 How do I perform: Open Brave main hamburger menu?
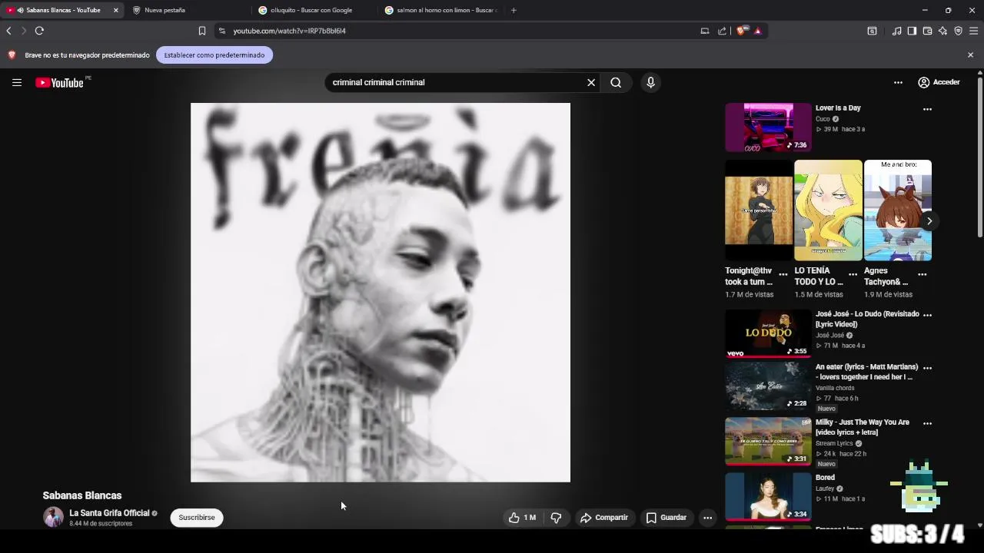(x=973, y=31)
